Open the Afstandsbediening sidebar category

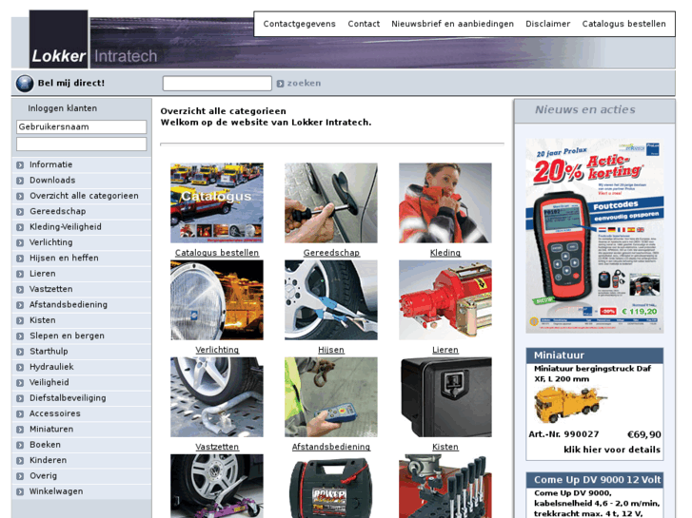(69, 305)
